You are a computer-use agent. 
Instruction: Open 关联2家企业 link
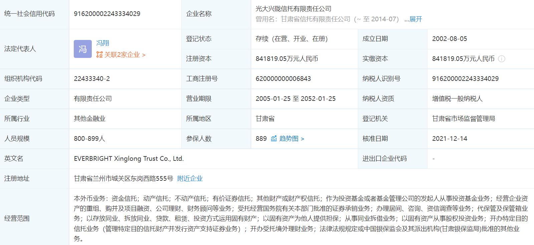(125, 55)
